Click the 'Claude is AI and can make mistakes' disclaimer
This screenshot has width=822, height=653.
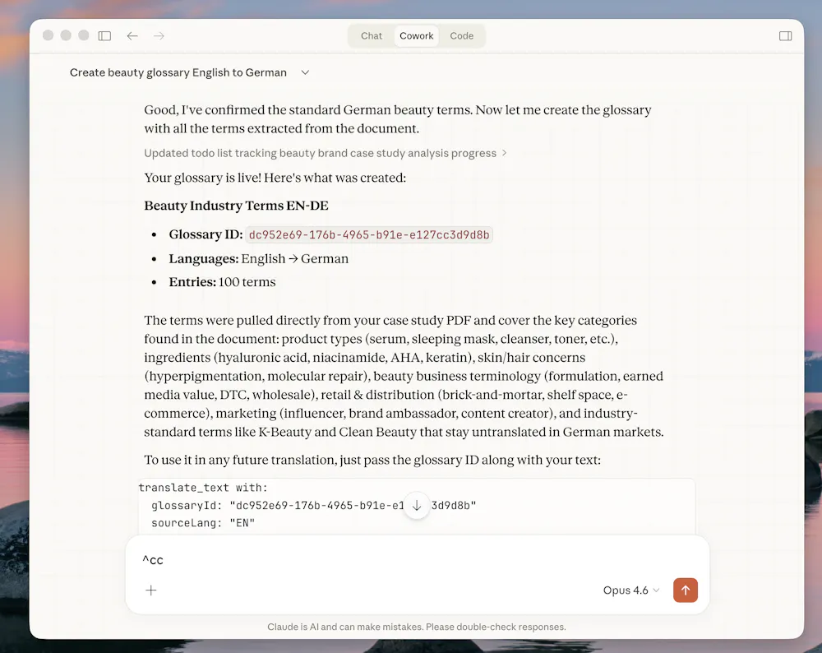[x=417, y=627]
